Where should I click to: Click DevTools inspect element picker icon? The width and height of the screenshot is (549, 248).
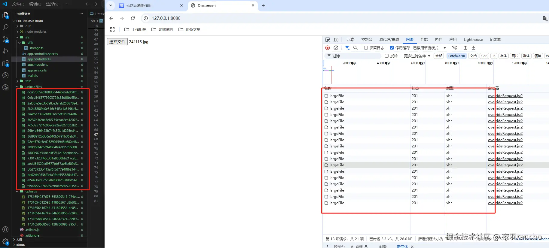[328, 40]
